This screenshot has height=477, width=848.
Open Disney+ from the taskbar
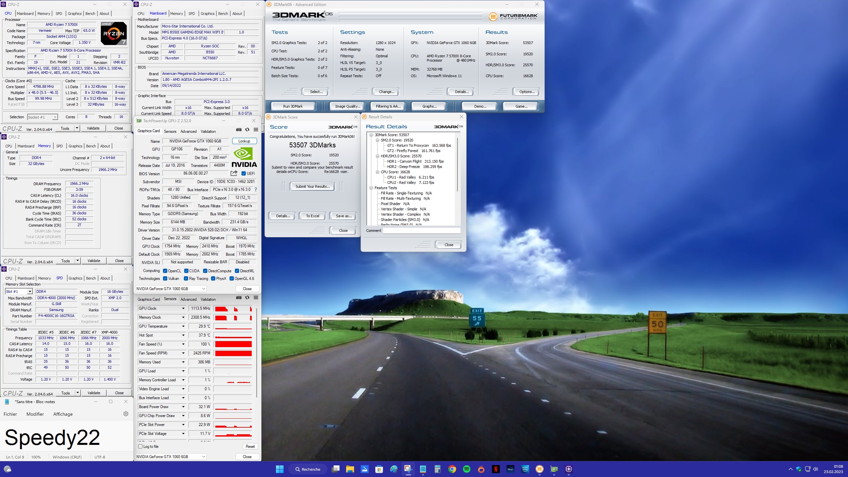point(510,469)
